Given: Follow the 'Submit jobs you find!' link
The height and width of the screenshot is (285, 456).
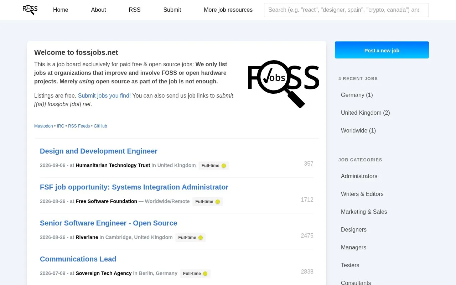Looking at the screenshot, I should (104, 95).
